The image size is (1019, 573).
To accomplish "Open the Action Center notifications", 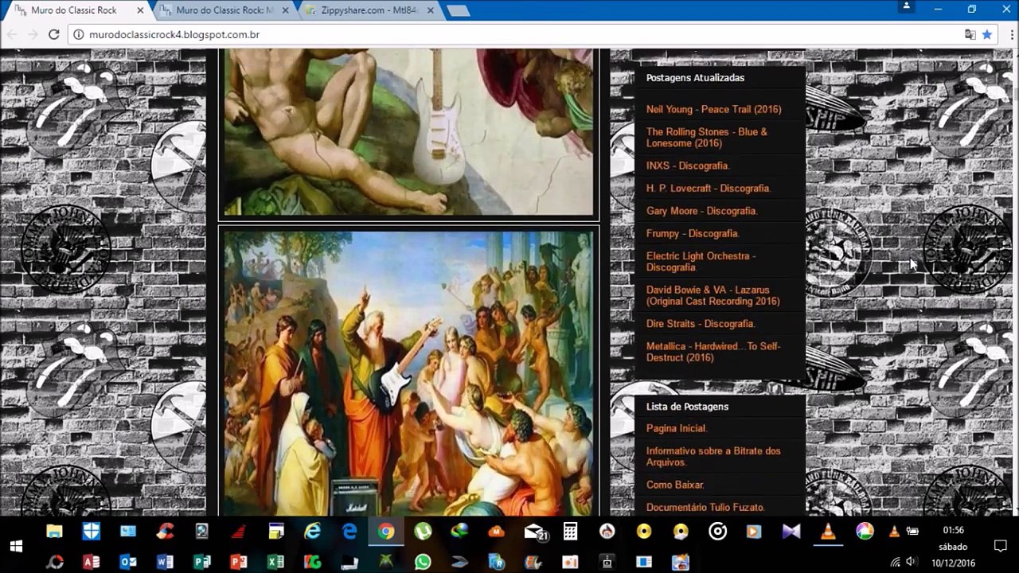I will click(1001, 546).
